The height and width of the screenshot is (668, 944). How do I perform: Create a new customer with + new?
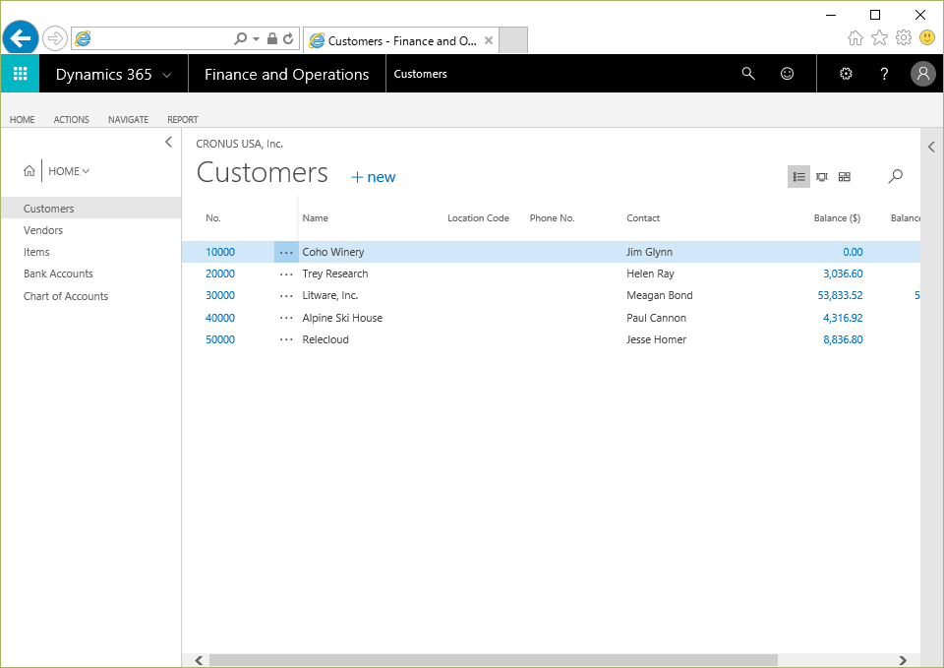tap(374, 177)
